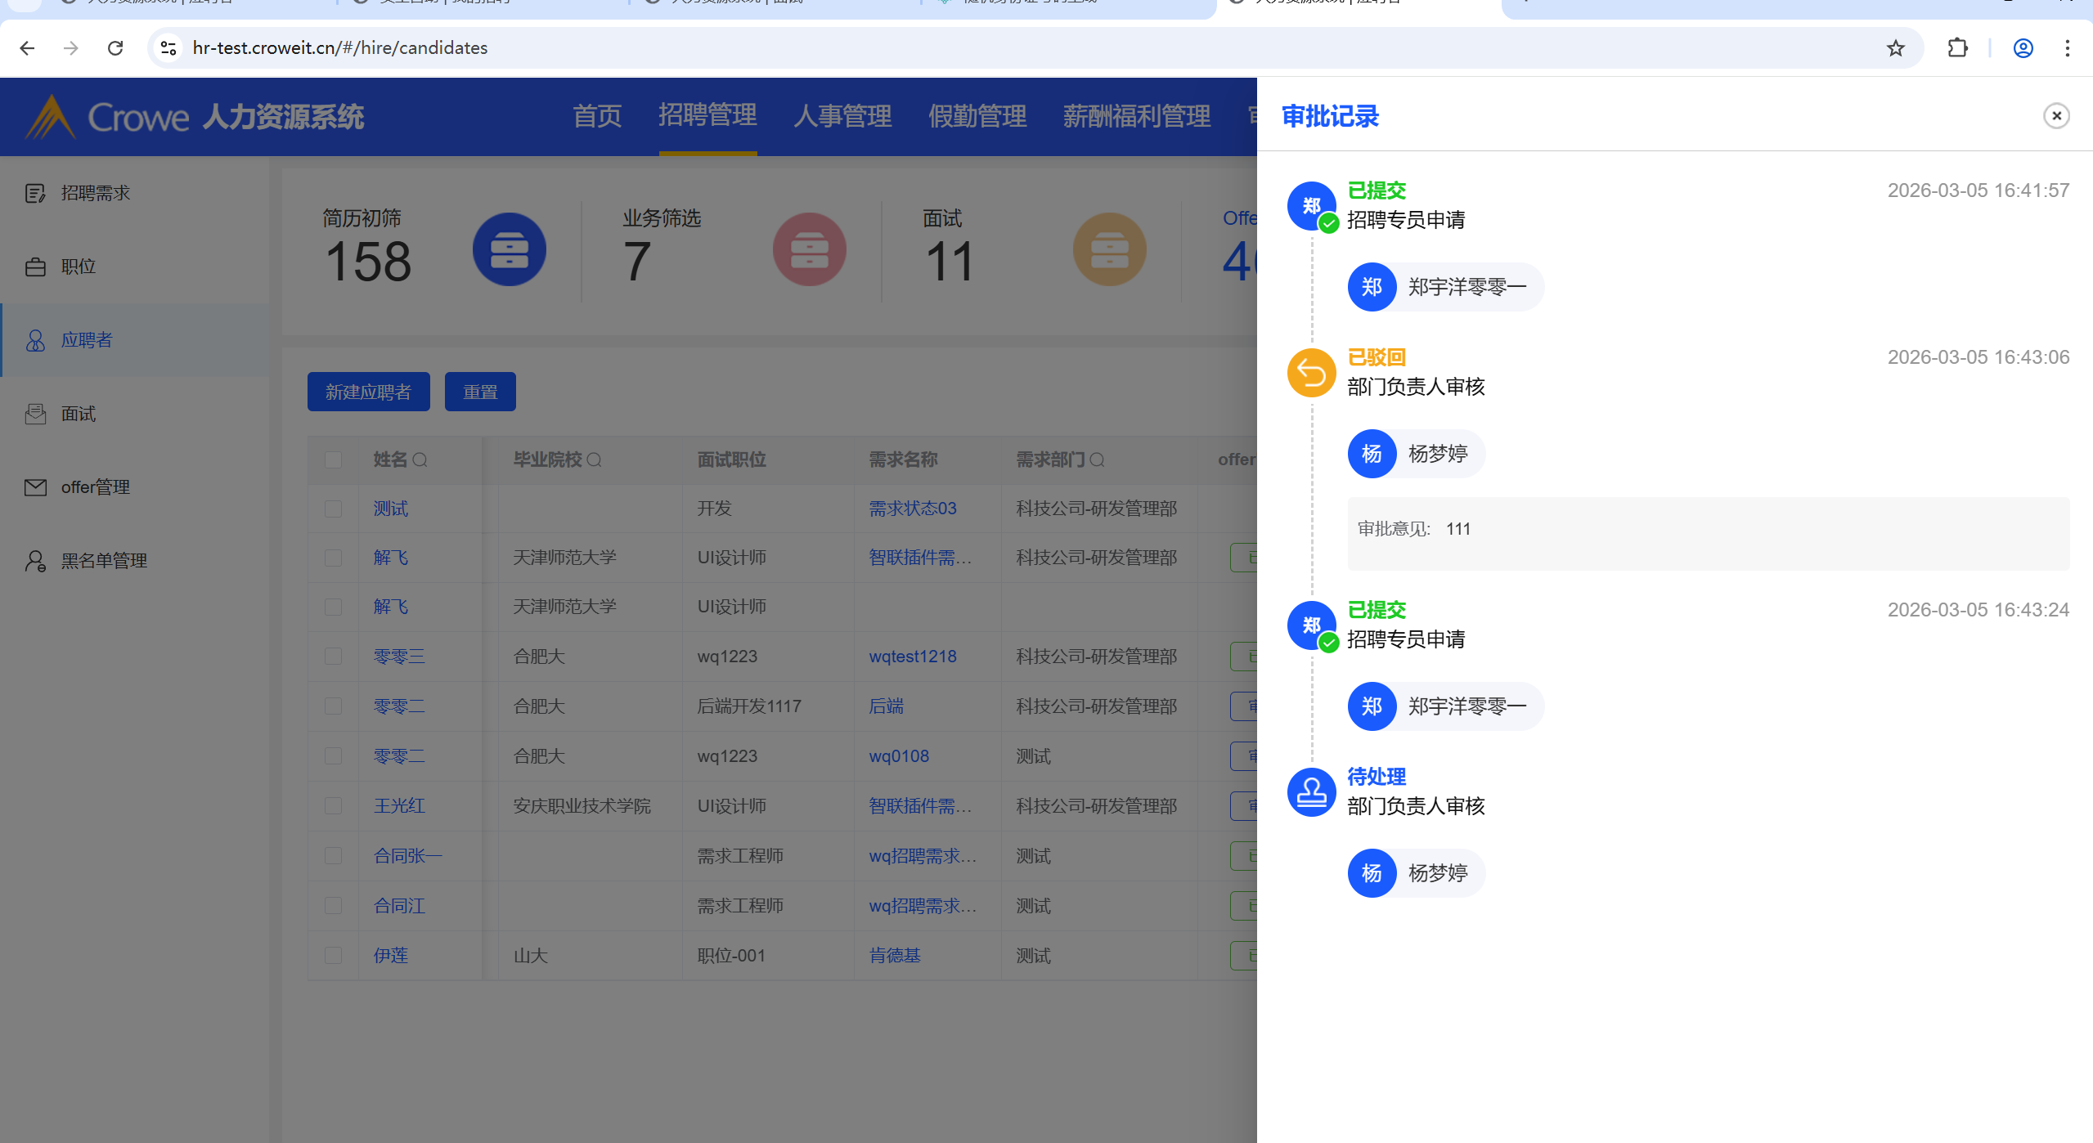Click the red 业务筛选 archive icon

point(809,249)
